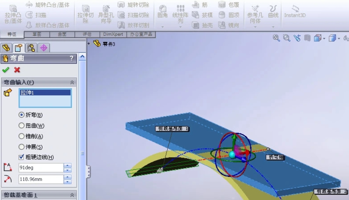349x200 pixels.
Task: Select the Rib tool (筋)
Action: (x=200, y=5)
